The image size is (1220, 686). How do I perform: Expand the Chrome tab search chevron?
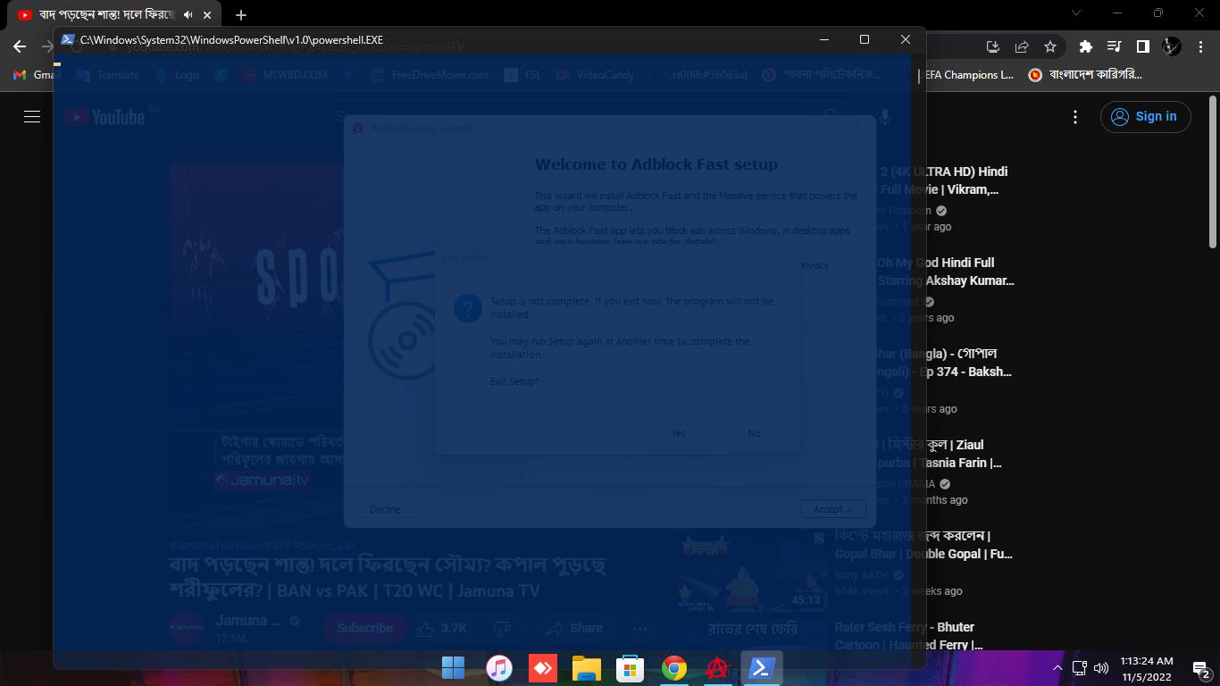point(1075,13)
